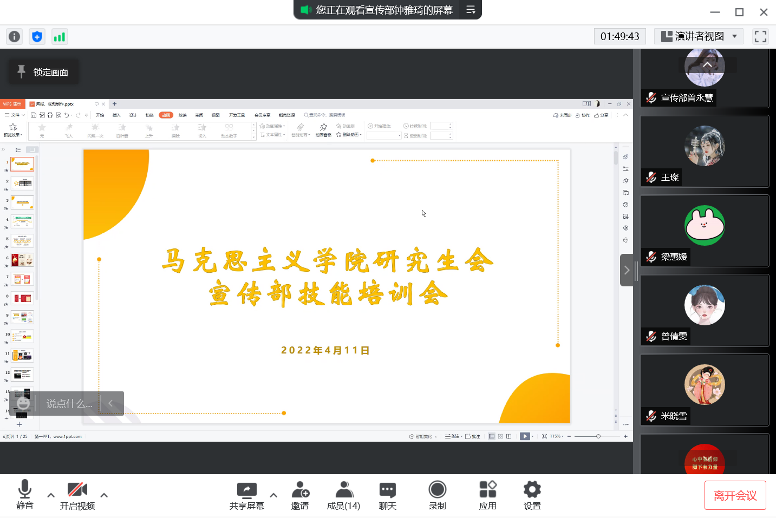Click the 锁定画面 pin button
This screenshot has width=776, height=518.
43,72
